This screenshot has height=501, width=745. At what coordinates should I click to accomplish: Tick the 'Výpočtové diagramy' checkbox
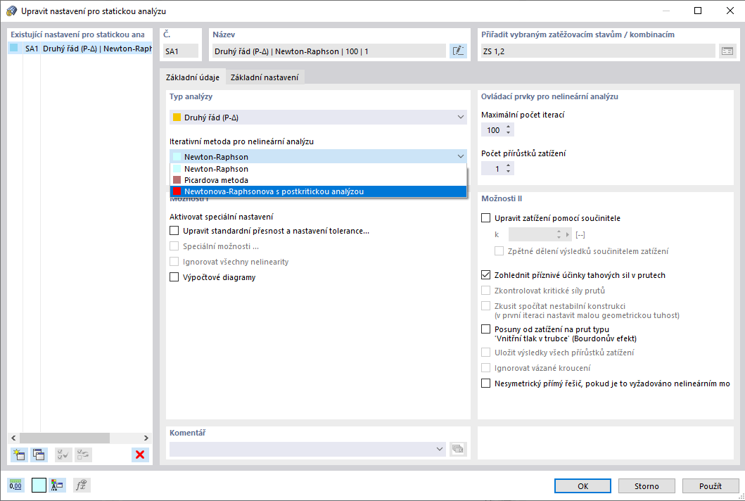(174, 277)
